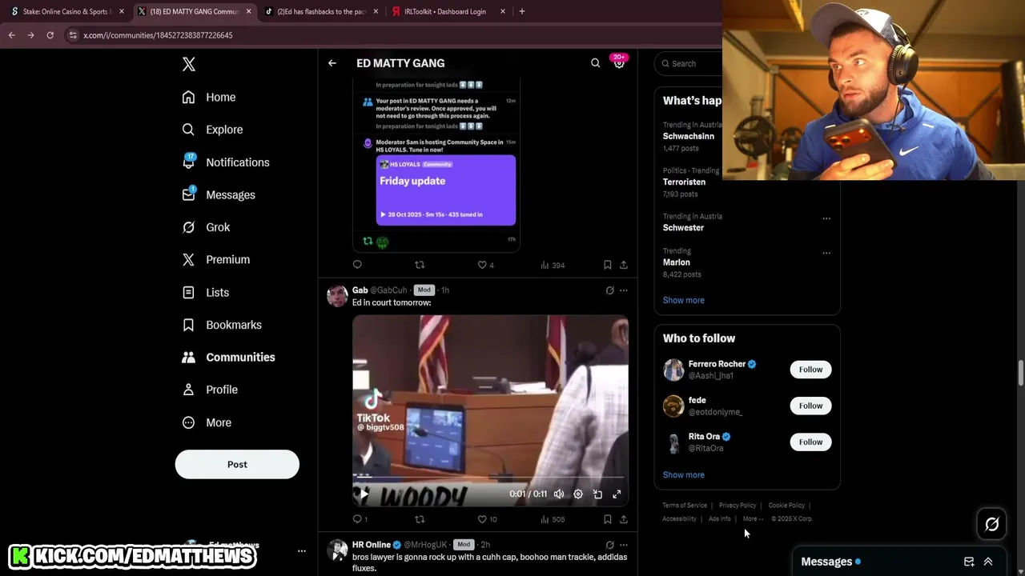Image resolution: width=1025 pixels, height=576 pixels.
Task: Open Messages from the sidebar
Action: [219, 194]
